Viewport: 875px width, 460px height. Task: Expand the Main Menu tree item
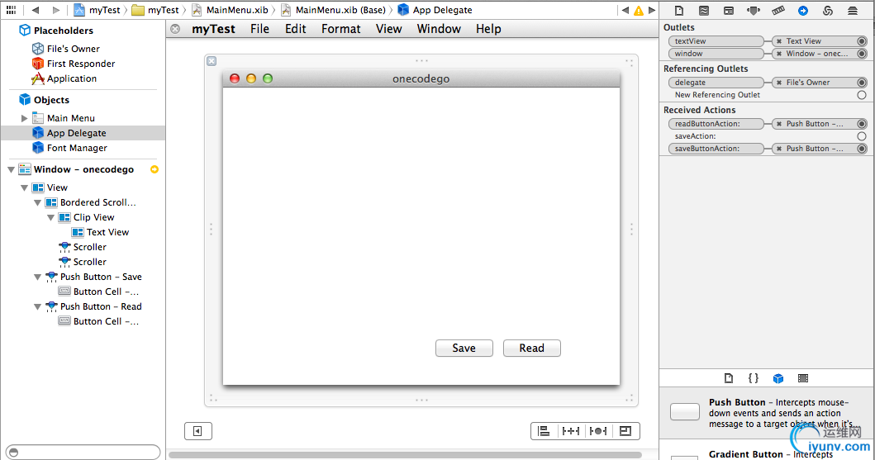pyautogui.click(x=24, y=118)
